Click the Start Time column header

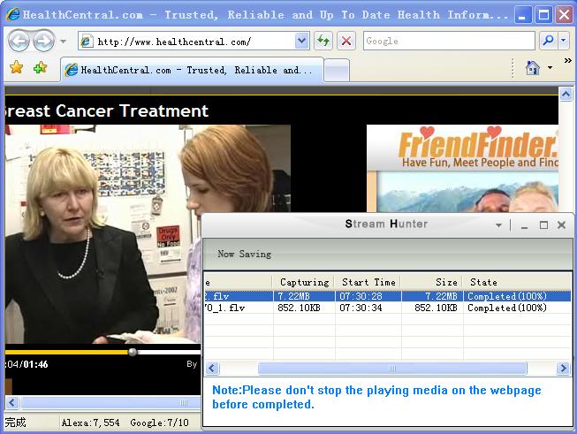click(368, 282)
